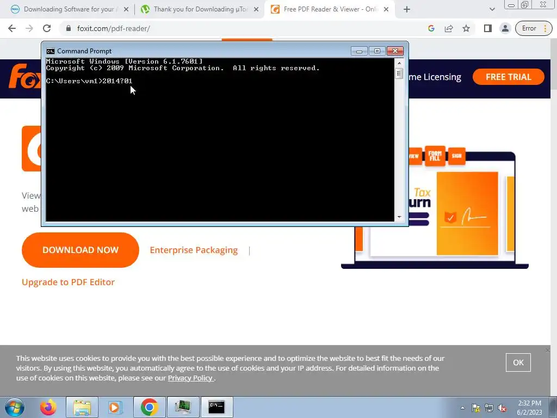The image size is (557, 418).
Task: Open Command Prompt title bar icon menu
Action: tap(51, 51)
